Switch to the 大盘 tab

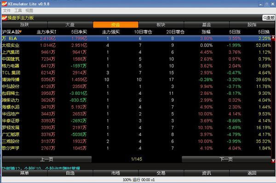point(70,25)
